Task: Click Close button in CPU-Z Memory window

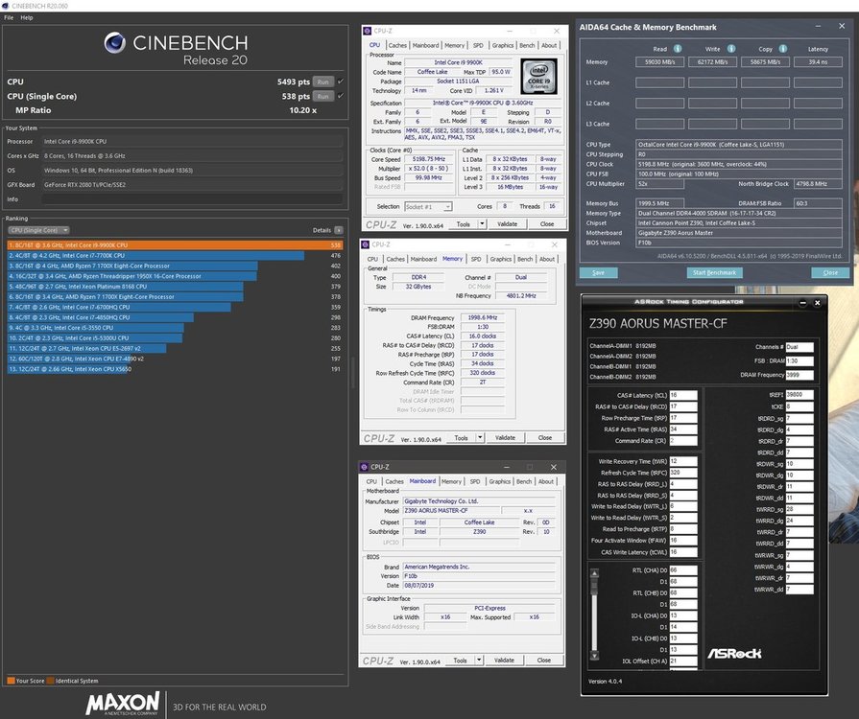Action: 544,438
